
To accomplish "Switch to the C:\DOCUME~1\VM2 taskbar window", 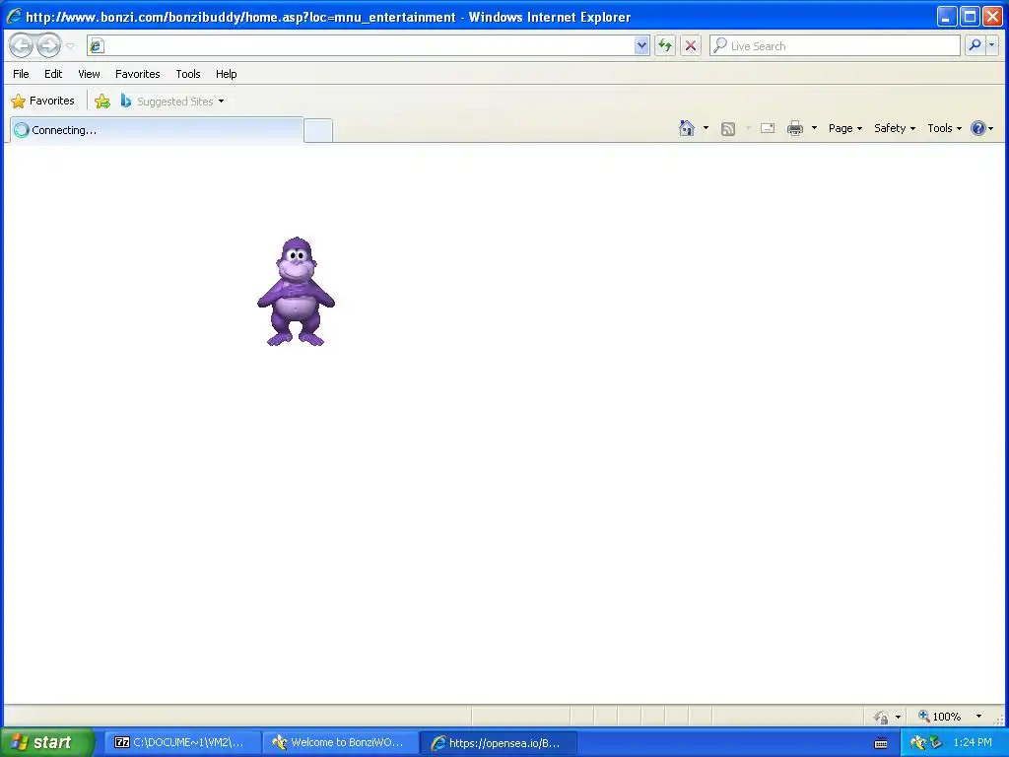I will pyautogui.click(x=182, y=743).
